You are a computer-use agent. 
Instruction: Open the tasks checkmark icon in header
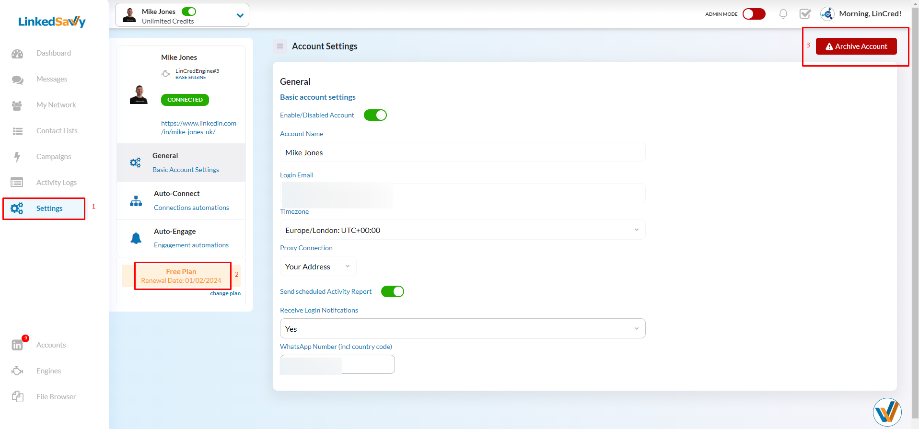click(805, 14)
